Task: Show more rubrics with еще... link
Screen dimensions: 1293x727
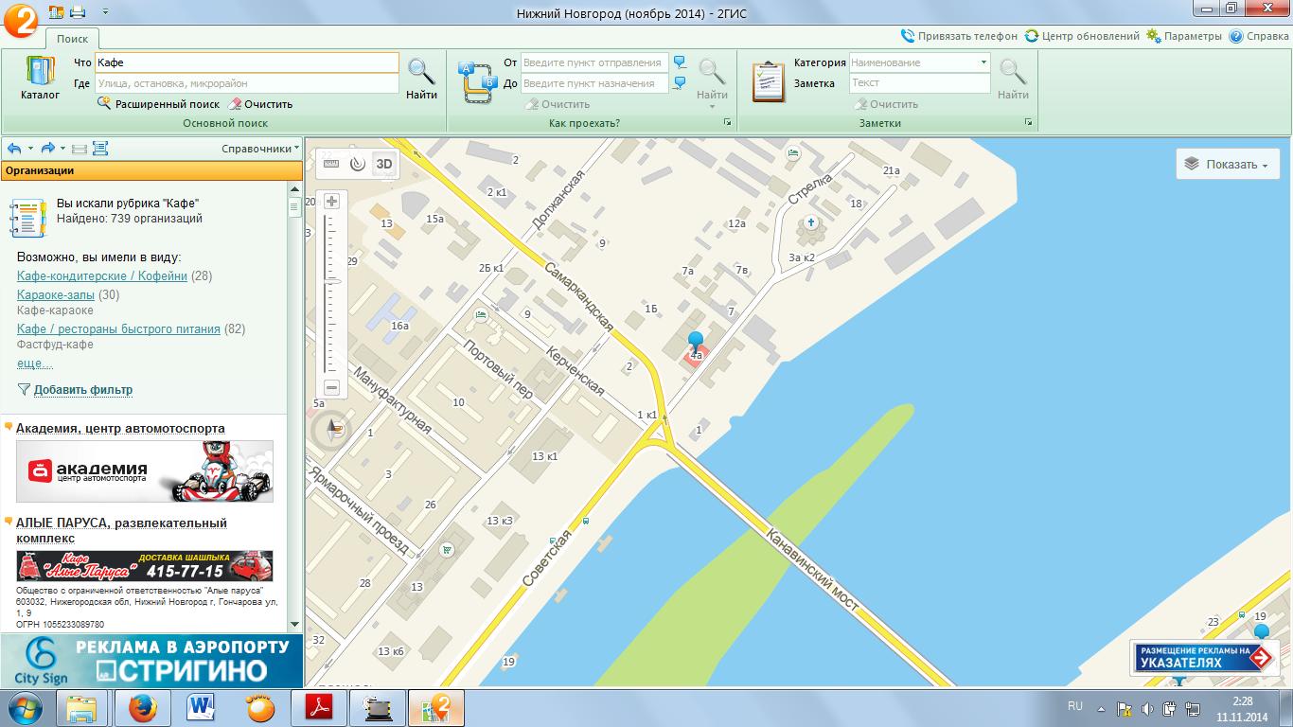Action: click(34, 363)
